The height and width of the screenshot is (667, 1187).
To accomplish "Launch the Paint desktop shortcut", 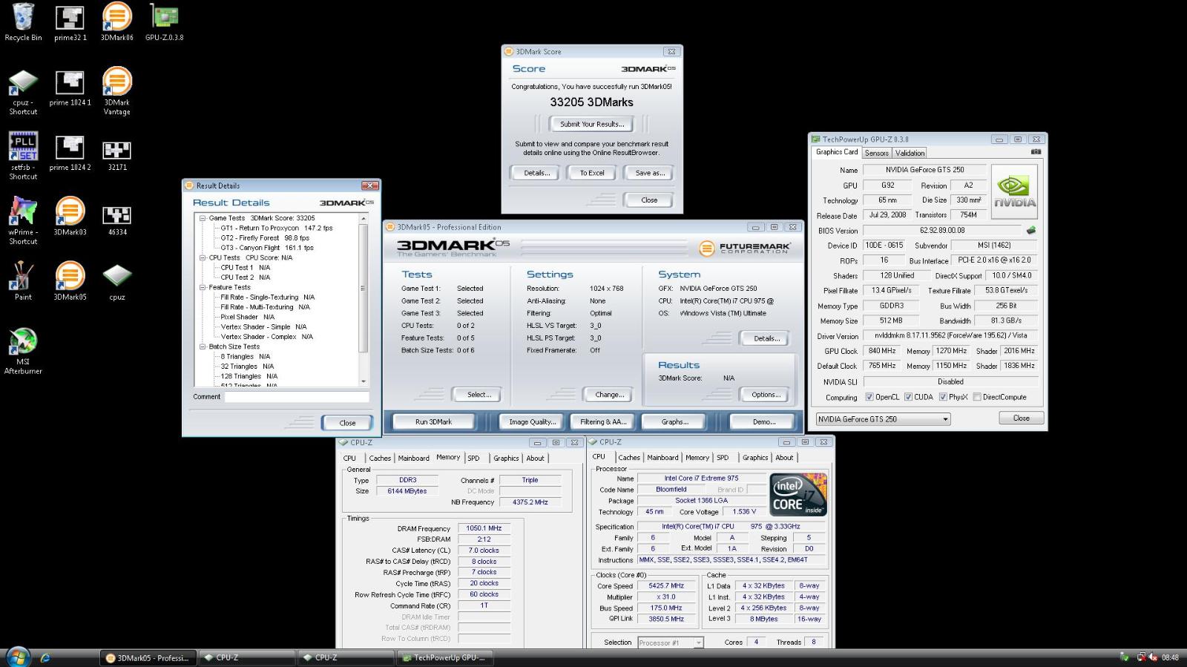I will 23,281.
